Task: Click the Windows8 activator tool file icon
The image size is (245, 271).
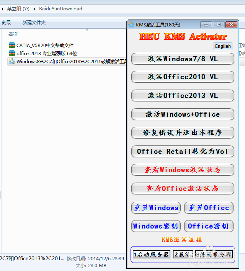Action: (x=12, y=61)
